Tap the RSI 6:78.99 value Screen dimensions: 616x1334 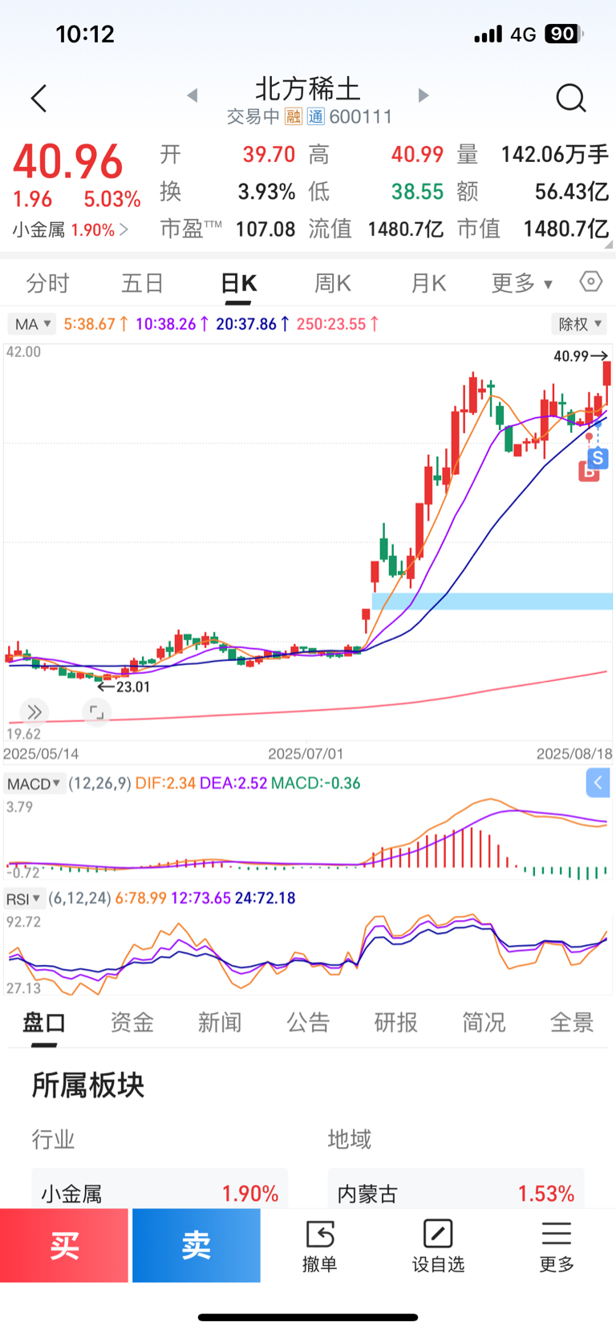click(x=141, y=898)
